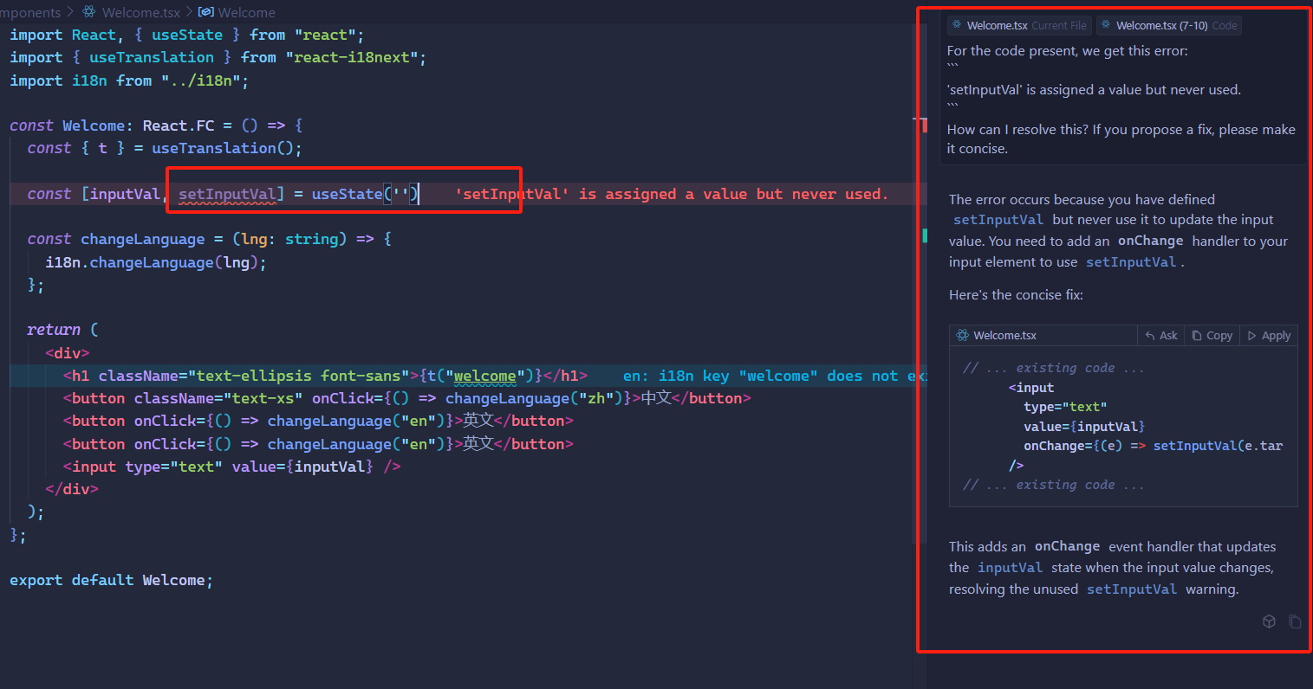This screenshot has height=689, width=1313.
Task: Open the Welcome symbol breadcrumb
Action: 246,12
